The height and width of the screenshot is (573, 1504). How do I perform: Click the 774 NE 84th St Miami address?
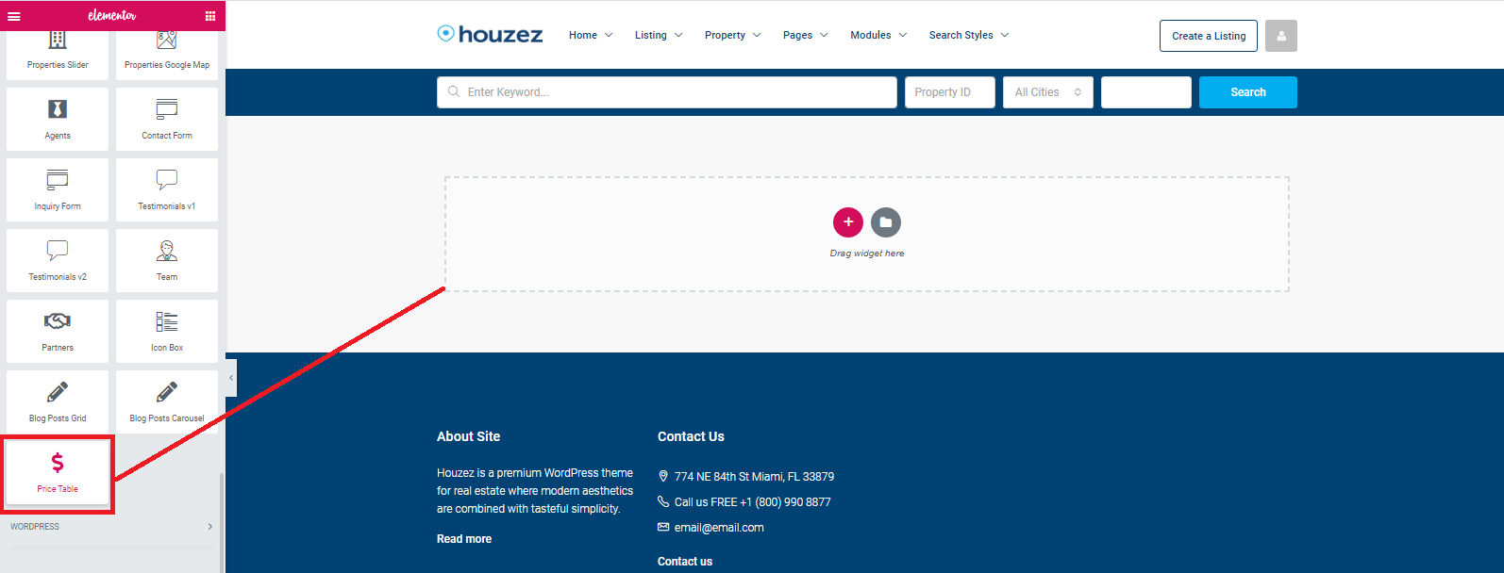(x=754, y=477)
